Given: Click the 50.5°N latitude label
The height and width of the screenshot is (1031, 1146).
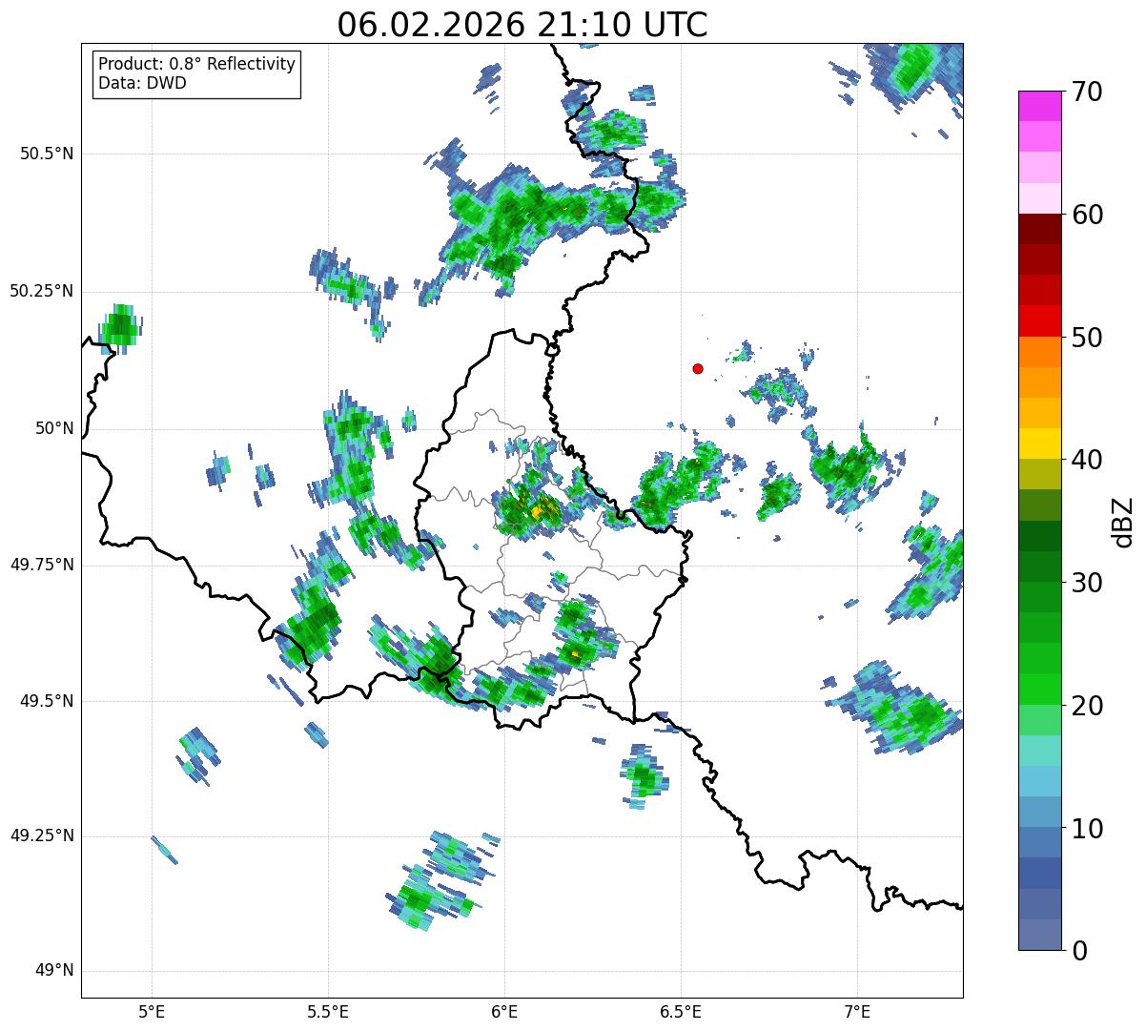Looking at the screenshot, I should (47, 154).
